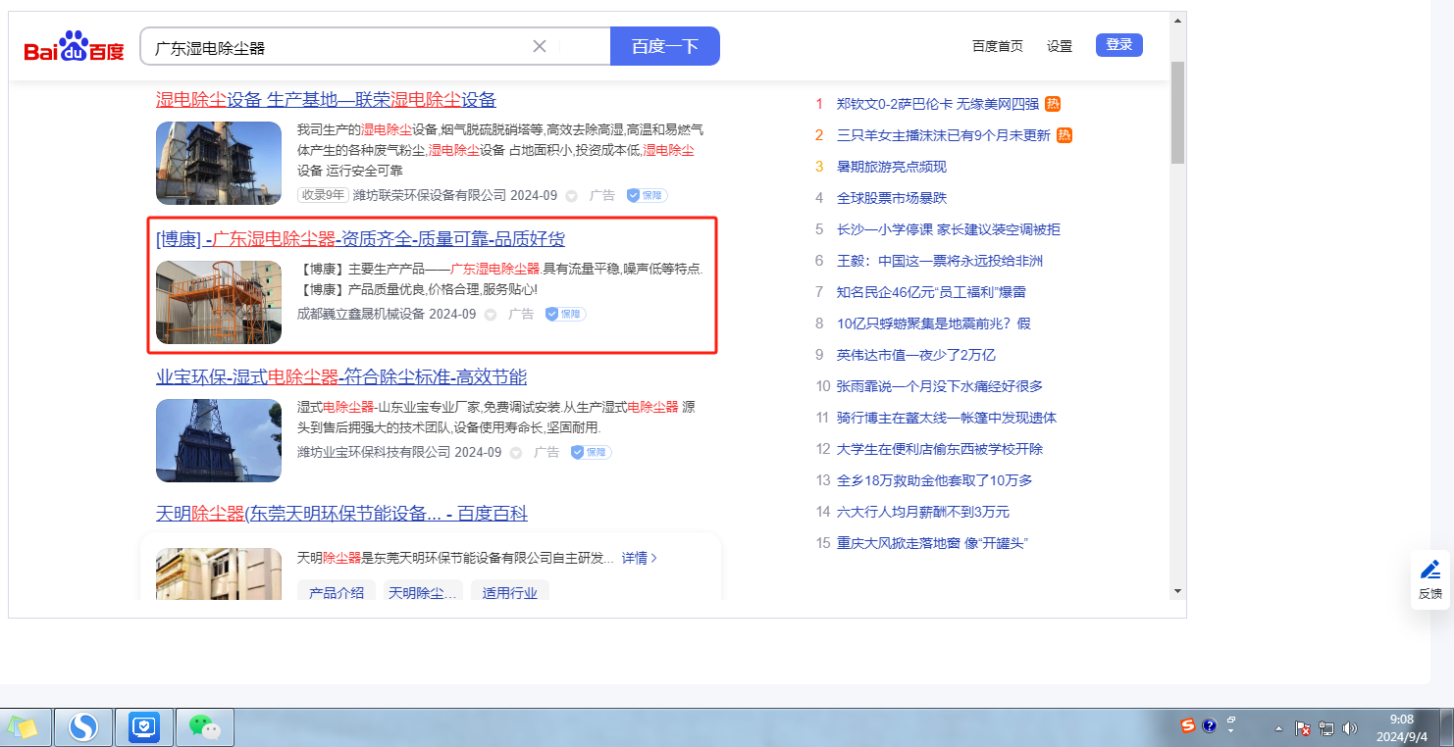Image resolution: width=1454 pixels, height=747 pixels.
Task: Click 成都巍立鑫晟机械设备 source name
Action: point(361,314)
